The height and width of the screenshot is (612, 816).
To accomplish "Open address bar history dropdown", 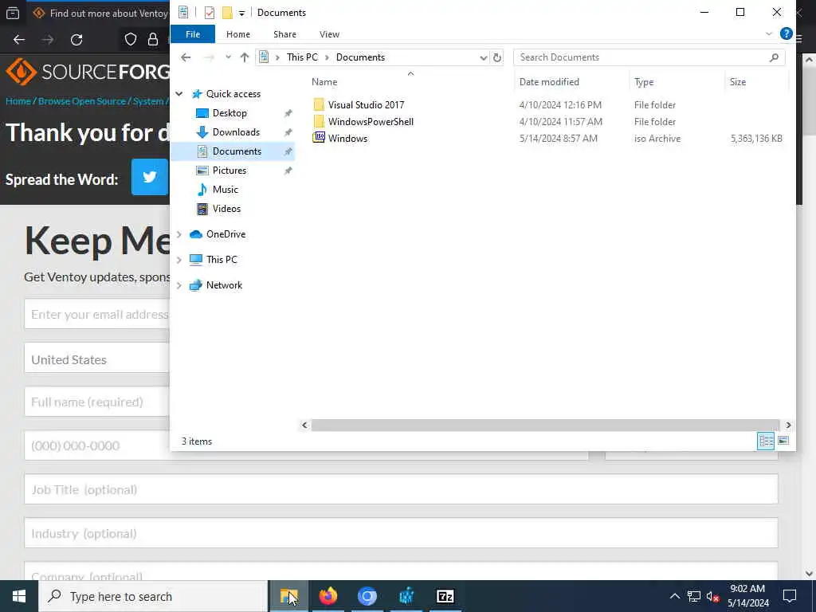I will (483, 57).
